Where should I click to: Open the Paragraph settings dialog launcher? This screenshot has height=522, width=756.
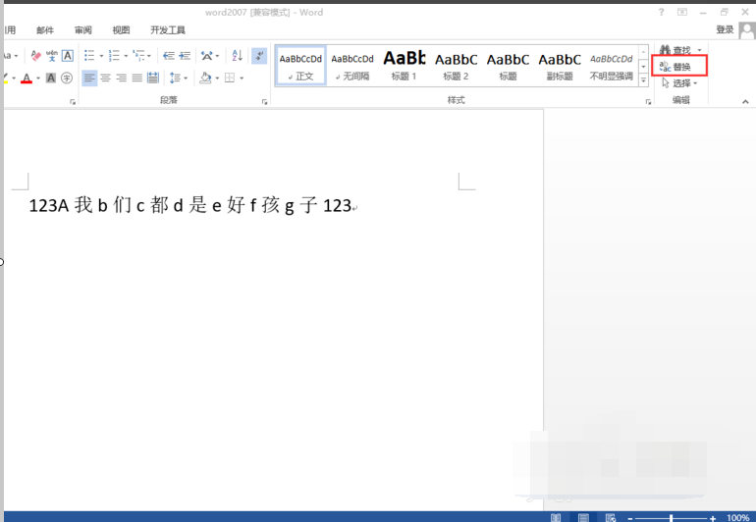tap(265, 102)
